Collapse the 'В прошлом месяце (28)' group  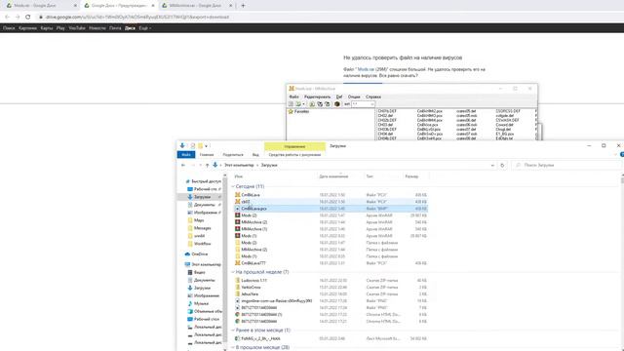tap(233, 347)
